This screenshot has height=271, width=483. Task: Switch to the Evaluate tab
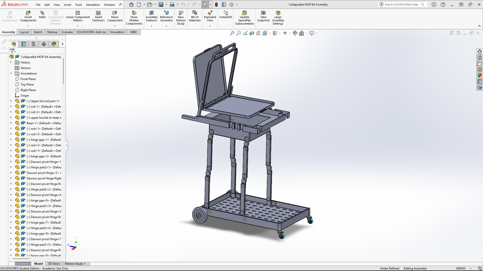pyautogui.click(x=67, y=32)
